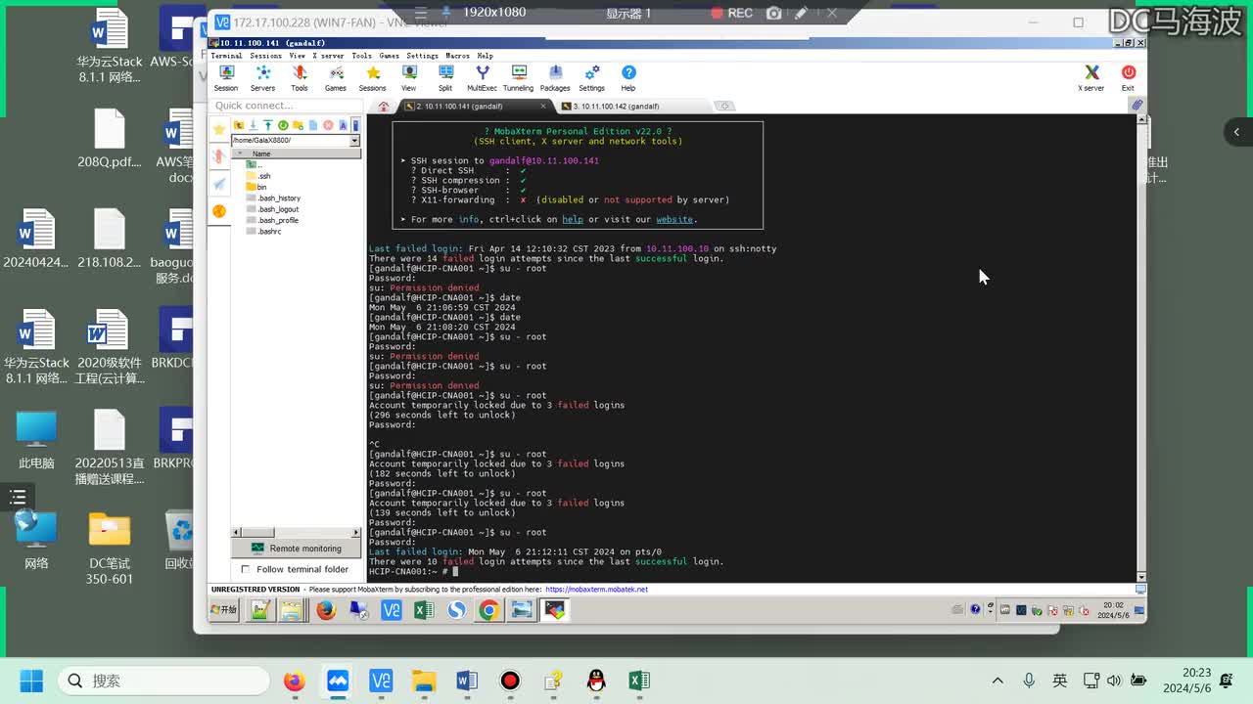Toggle the X server toolbar icon

pyautogui.click(x=1091, y=78)
